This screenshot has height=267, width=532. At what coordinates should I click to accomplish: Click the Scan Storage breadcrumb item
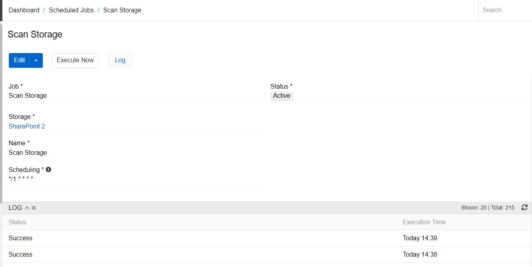click(122, 10)
